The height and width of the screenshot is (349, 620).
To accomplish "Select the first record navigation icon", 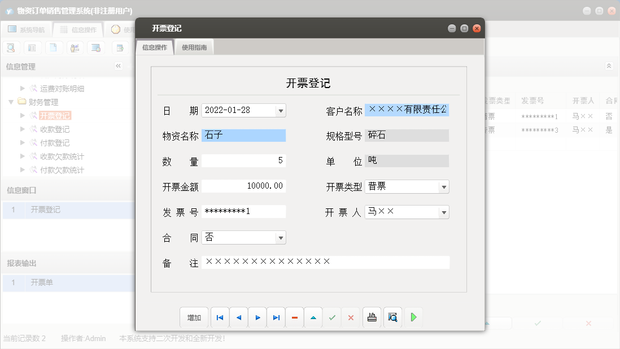I will click(220, 317).
